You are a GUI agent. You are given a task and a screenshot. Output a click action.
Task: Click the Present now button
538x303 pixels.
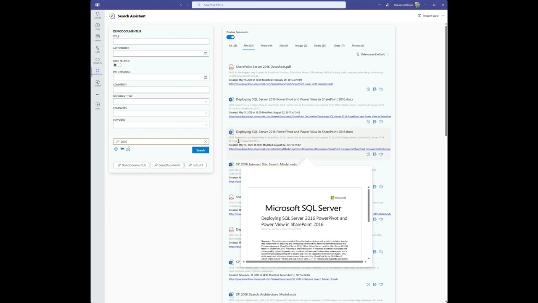[x=428, y=16]
